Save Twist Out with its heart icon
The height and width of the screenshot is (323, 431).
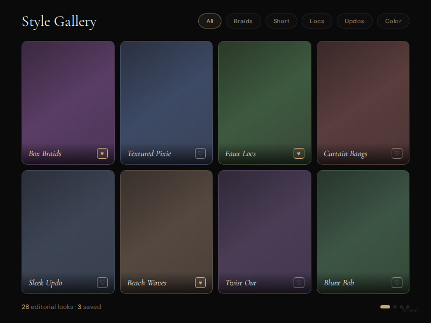point(299,283)
